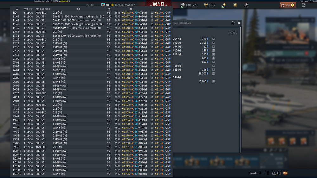The image size is (317, 178).
Task: Open details icon for the 692 RP row
Action: [213, 62]
